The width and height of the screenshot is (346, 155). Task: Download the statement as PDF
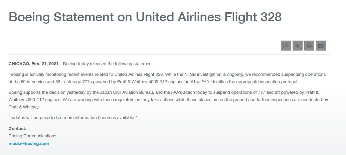286,46
